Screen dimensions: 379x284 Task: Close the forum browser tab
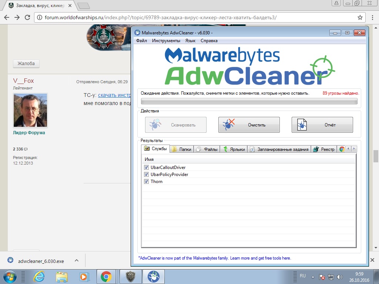click(x=70, y=5)
